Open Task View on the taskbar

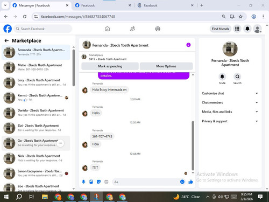[x=31, y=197]
